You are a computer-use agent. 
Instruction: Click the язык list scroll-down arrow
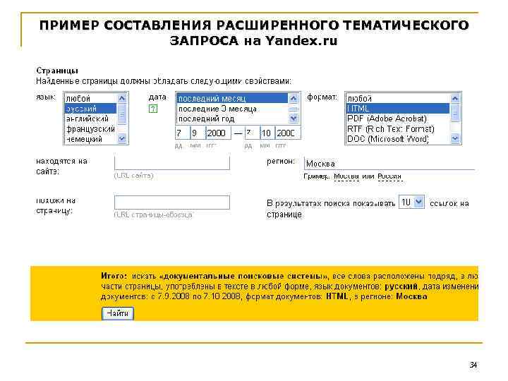pyautogui.click(x=122, y=139)
